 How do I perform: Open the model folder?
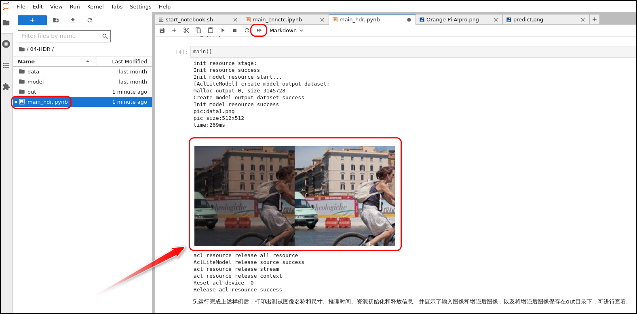[x=82, y=82]
